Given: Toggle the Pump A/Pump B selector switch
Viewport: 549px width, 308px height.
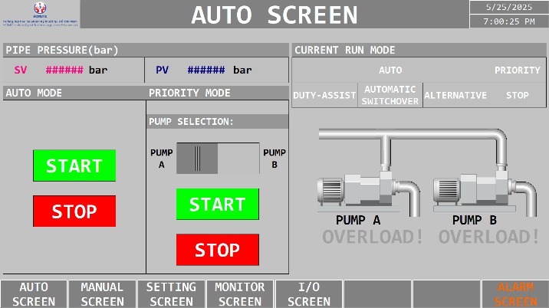Looking at the screenshot, I should 218,158.
